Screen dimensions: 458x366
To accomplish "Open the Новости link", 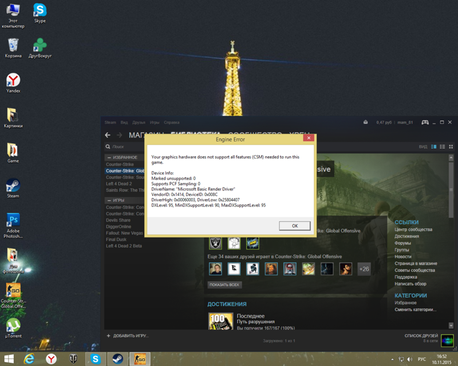I will tap(403, 257).
